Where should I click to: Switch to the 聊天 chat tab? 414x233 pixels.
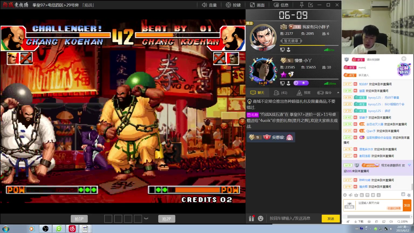pos(257,93)
